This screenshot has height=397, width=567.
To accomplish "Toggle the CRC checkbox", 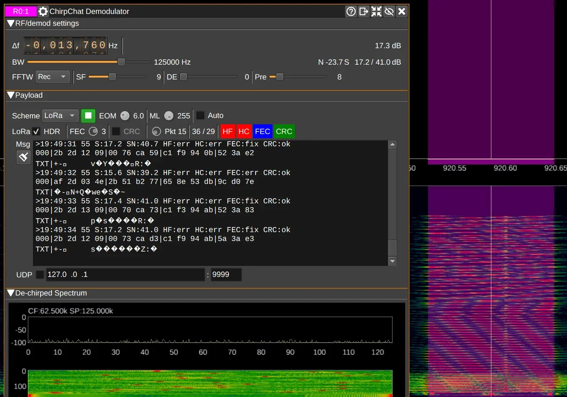I will (116, 131).
